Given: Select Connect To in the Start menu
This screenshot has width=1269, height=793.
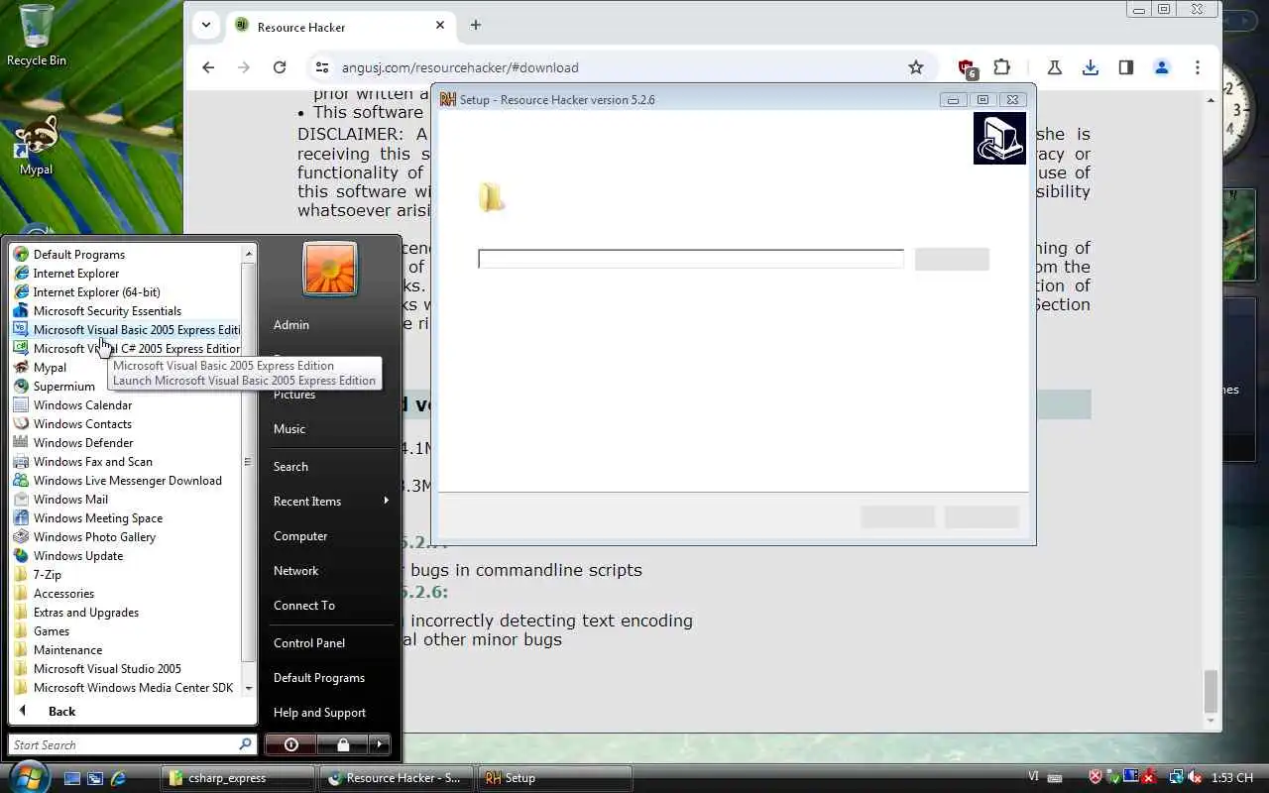Looking at the screenshot, I should pos(303,606).
